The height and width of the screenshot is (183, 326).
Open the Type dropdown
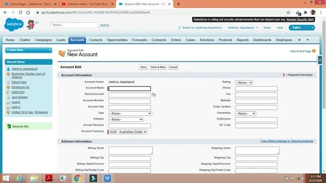coord(130,113)
